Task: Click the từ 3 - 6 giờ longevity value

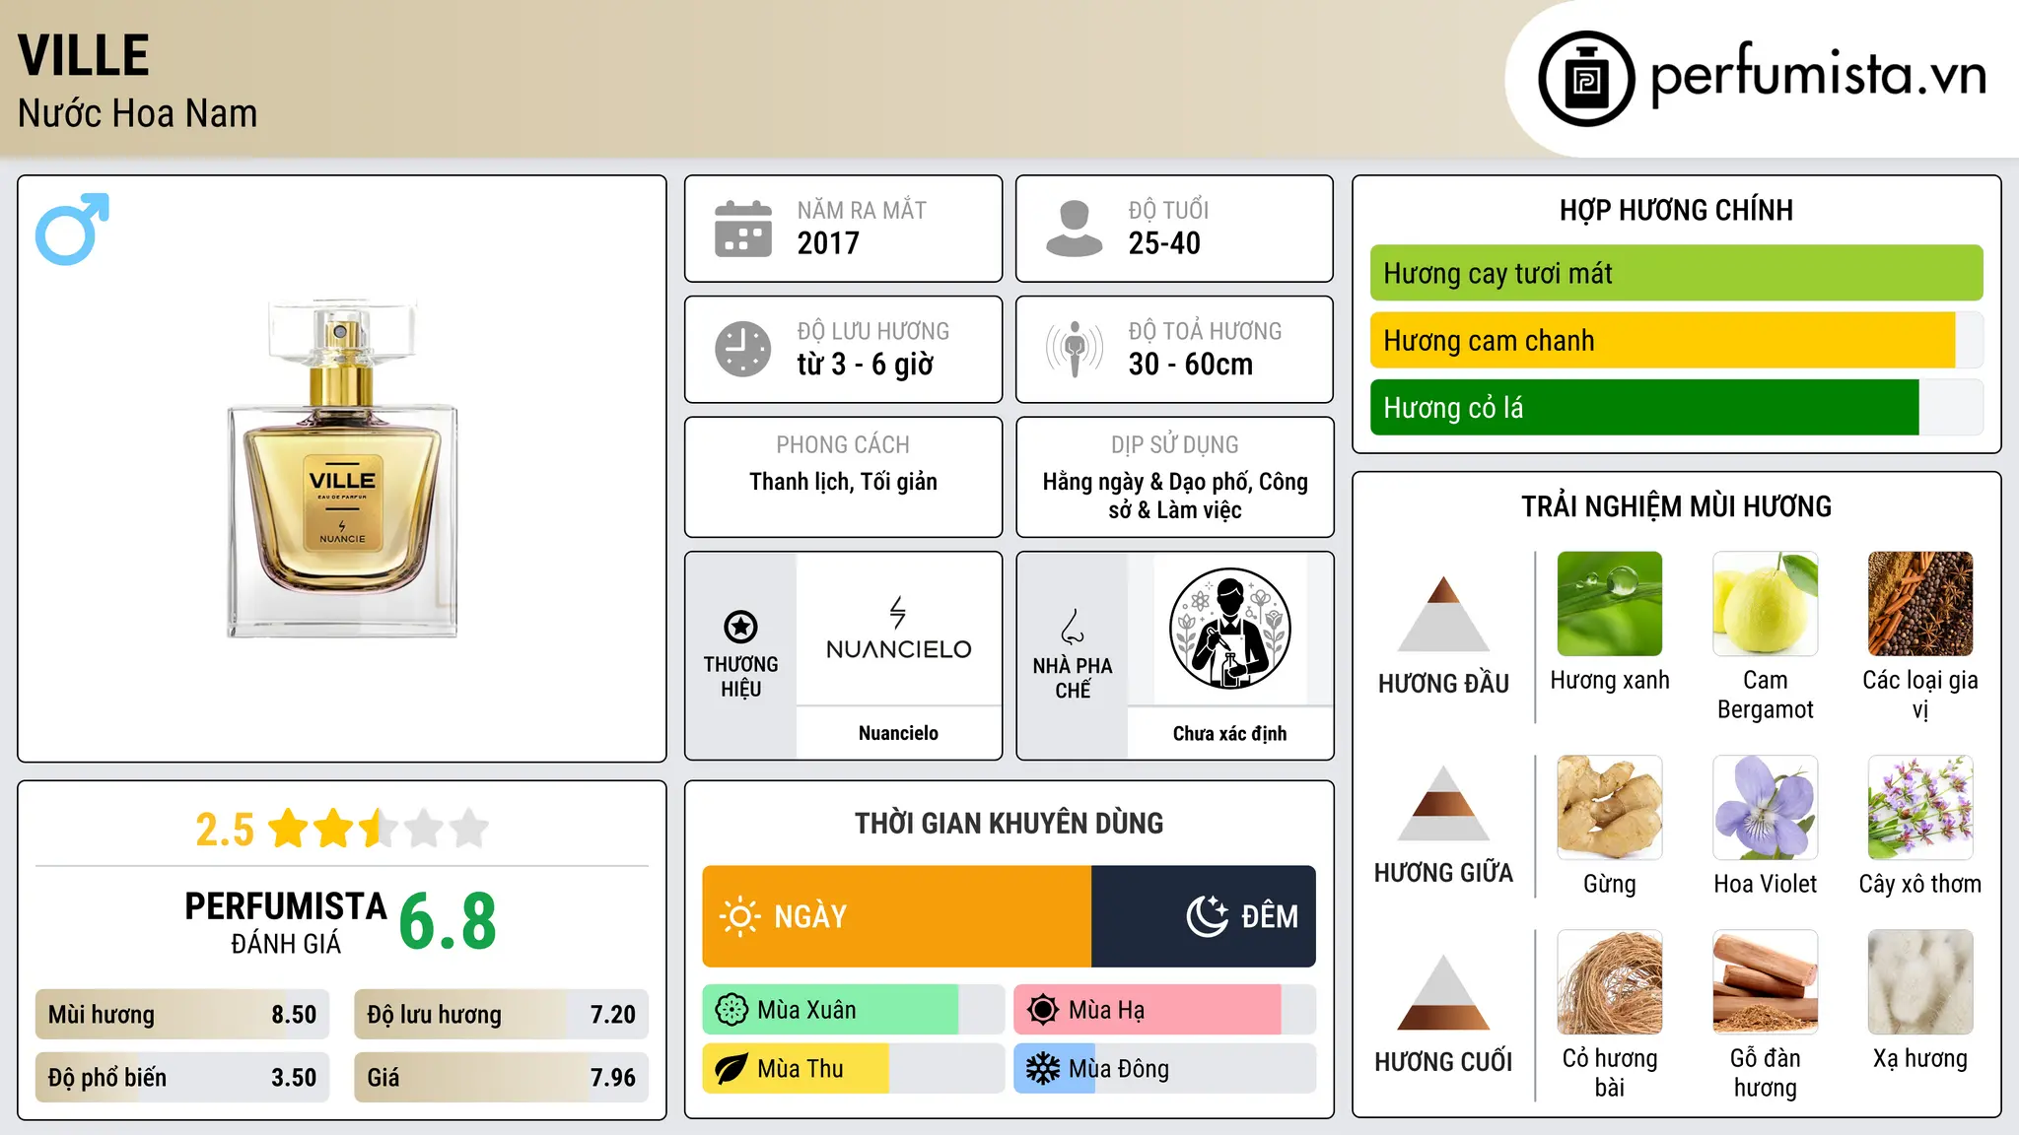Action: click(x=866, y=365)
